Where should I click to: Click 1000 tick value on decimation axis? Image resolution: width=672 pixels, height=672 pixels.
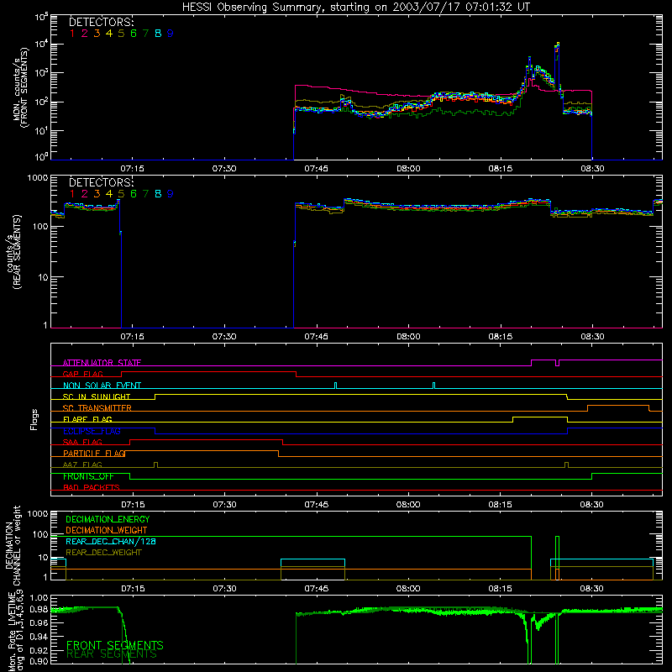click(x=38, y=514)
